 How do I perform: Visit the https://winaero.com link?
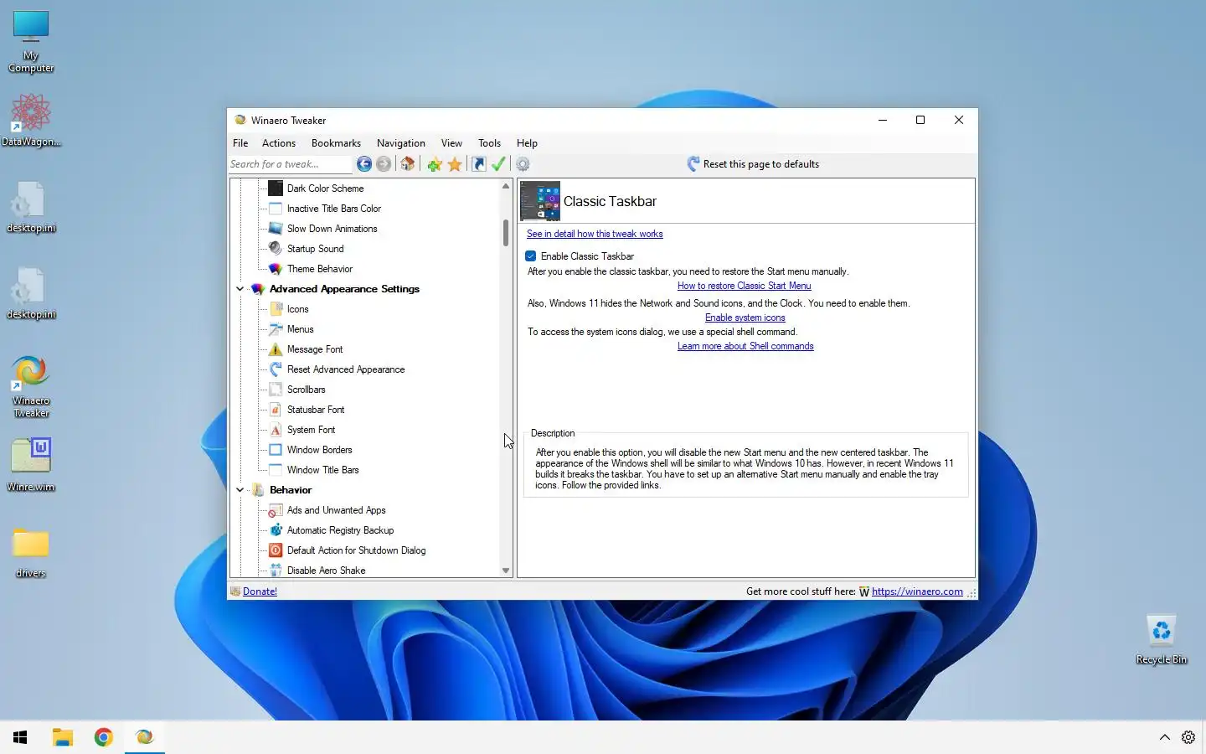point(917,591)
